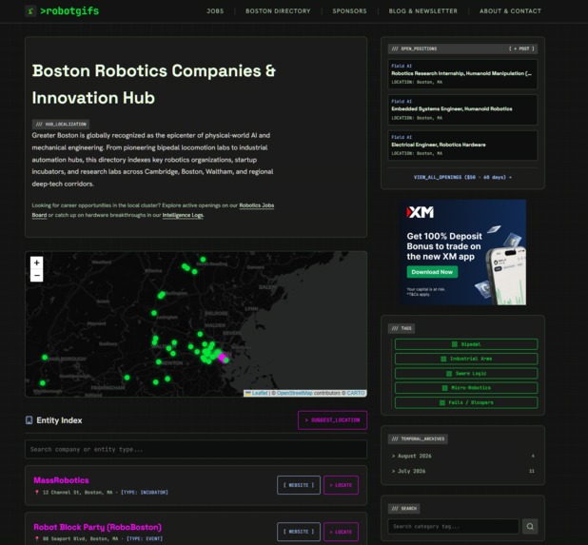
Task: Click the Bipedal tag grid icon
Action: pos(455,344)
